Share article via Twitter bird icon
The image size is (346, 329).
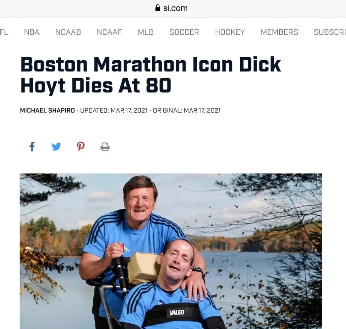pyautogui.click(x=56, y=147)
